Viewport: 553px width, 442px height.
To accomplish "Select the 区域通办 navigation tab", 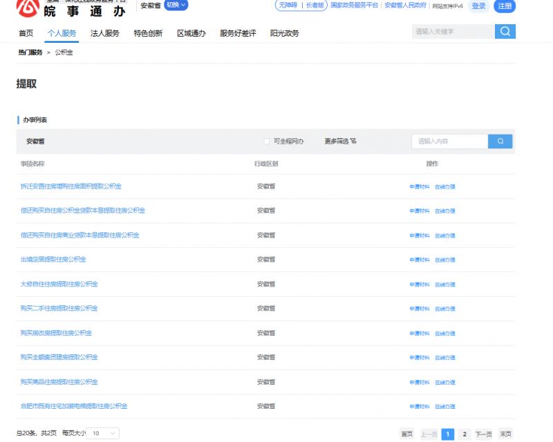I will coord(191,33).
